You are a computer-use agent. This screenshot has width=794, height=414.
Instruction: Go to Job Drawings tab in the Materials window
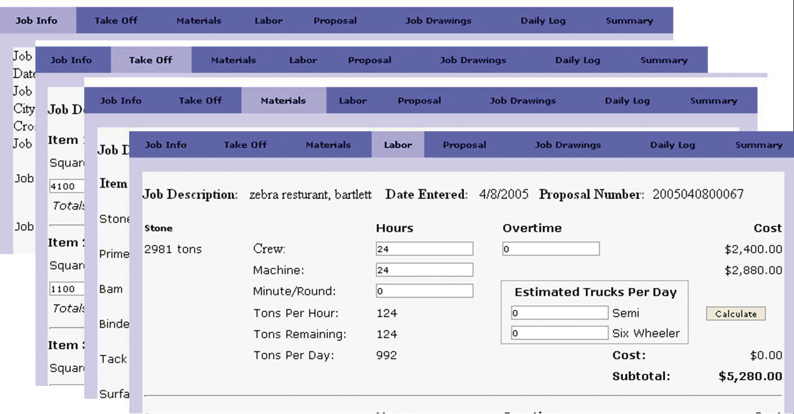[523, 100]
